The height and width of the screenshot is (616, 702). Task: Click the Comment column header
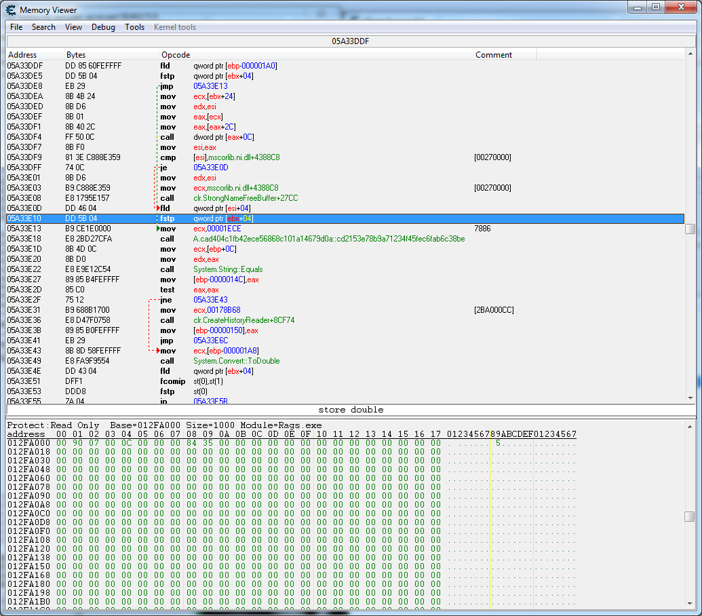pos(494,55)
